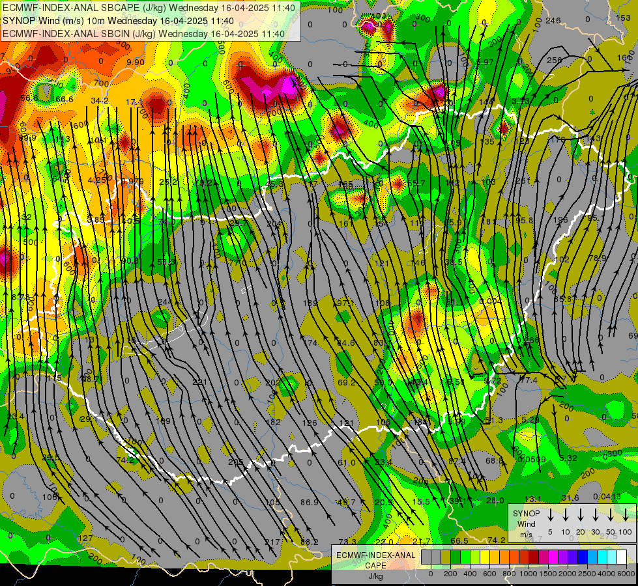The width and height of the screenshot is (638, 586).
Task: Click the 221 value on the map
Action: click(x=199, y=382)
